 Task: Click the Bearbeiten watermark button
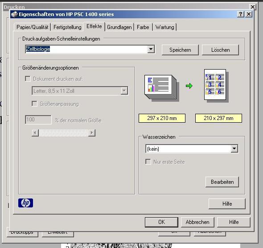click(222, 182)
